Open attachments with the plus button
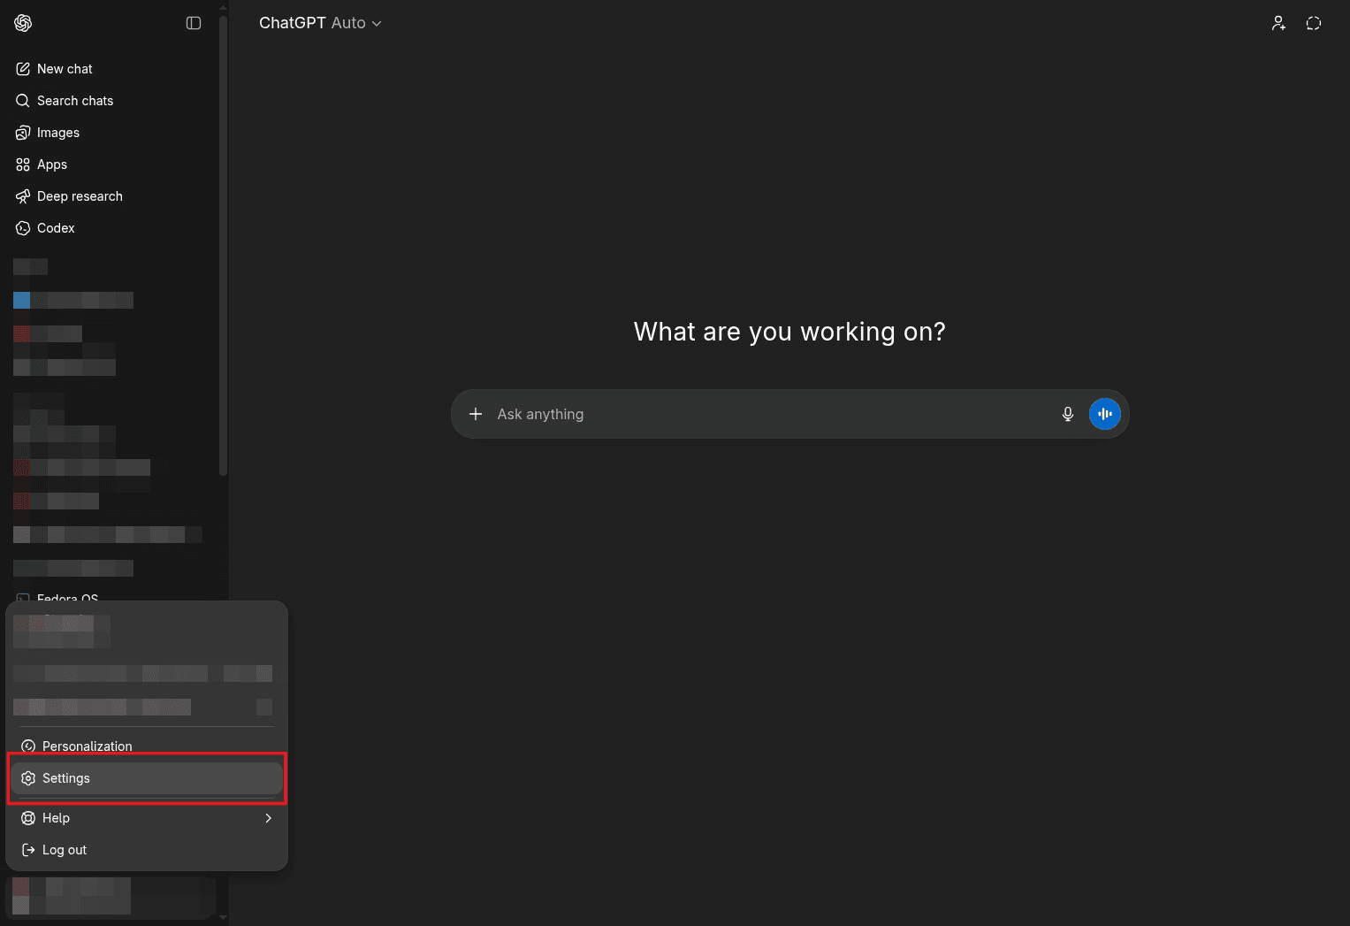Viewport: 1350px width, 926px height. click(x=476, y=413)
